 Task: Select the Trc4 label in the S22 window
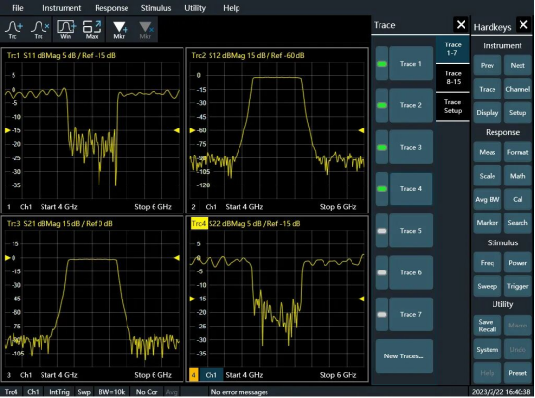(199, 224)
